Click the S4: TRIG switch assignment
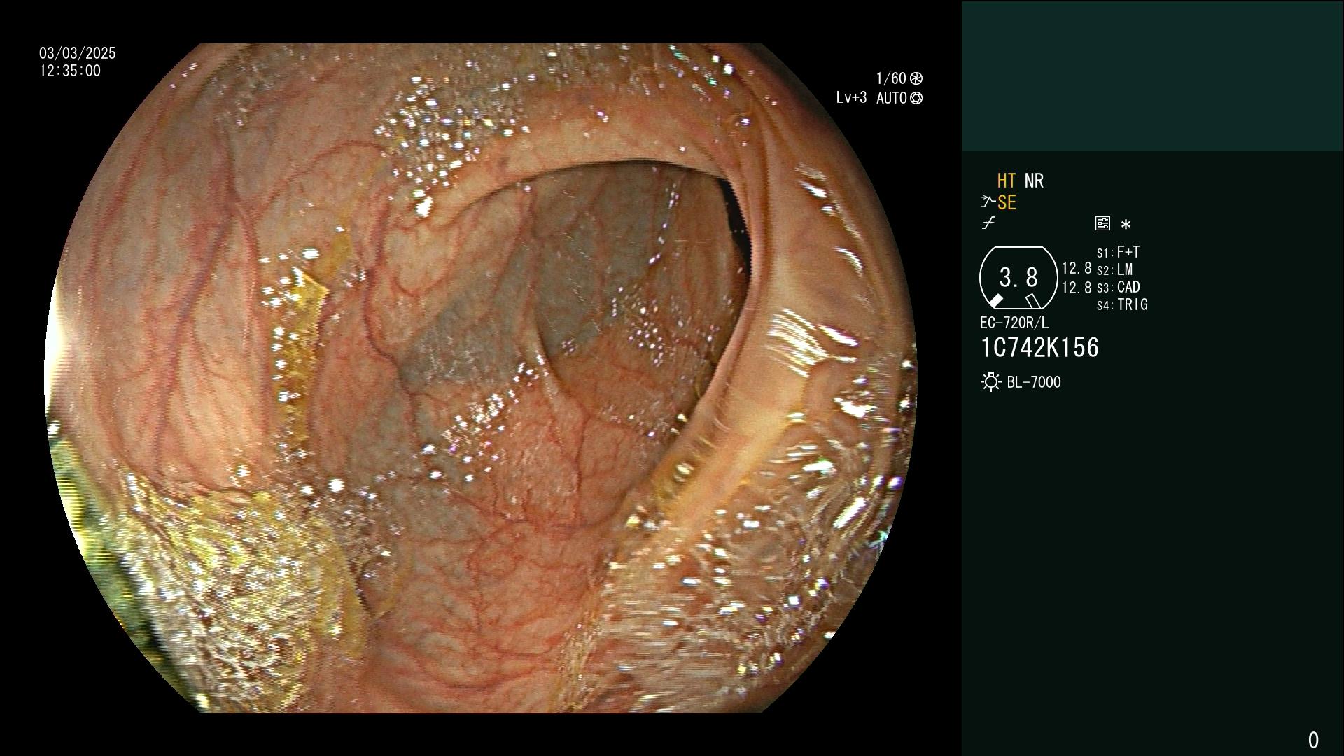Screen dimensions: 1344x756 coord(1122,304)
